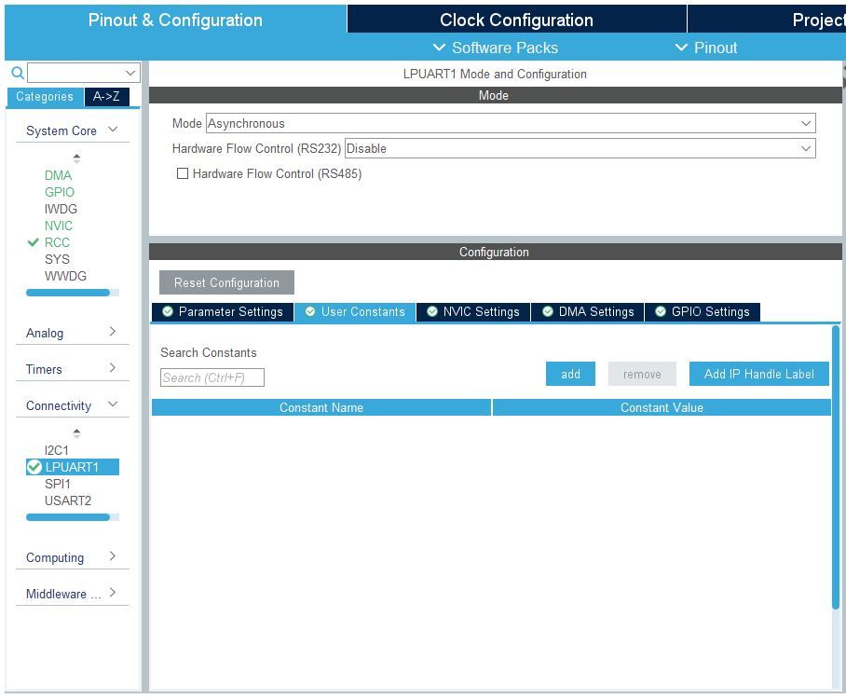This screenshot has width=846, height=699.
Task: Open the Pinout menu
Action: [705, 48]
